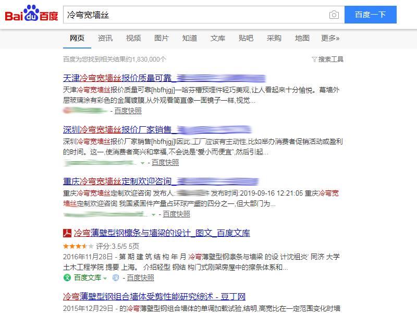Click the Baidu logo
Image resolution: width=417 pixels, height=313 pixels.
[31, 15]
